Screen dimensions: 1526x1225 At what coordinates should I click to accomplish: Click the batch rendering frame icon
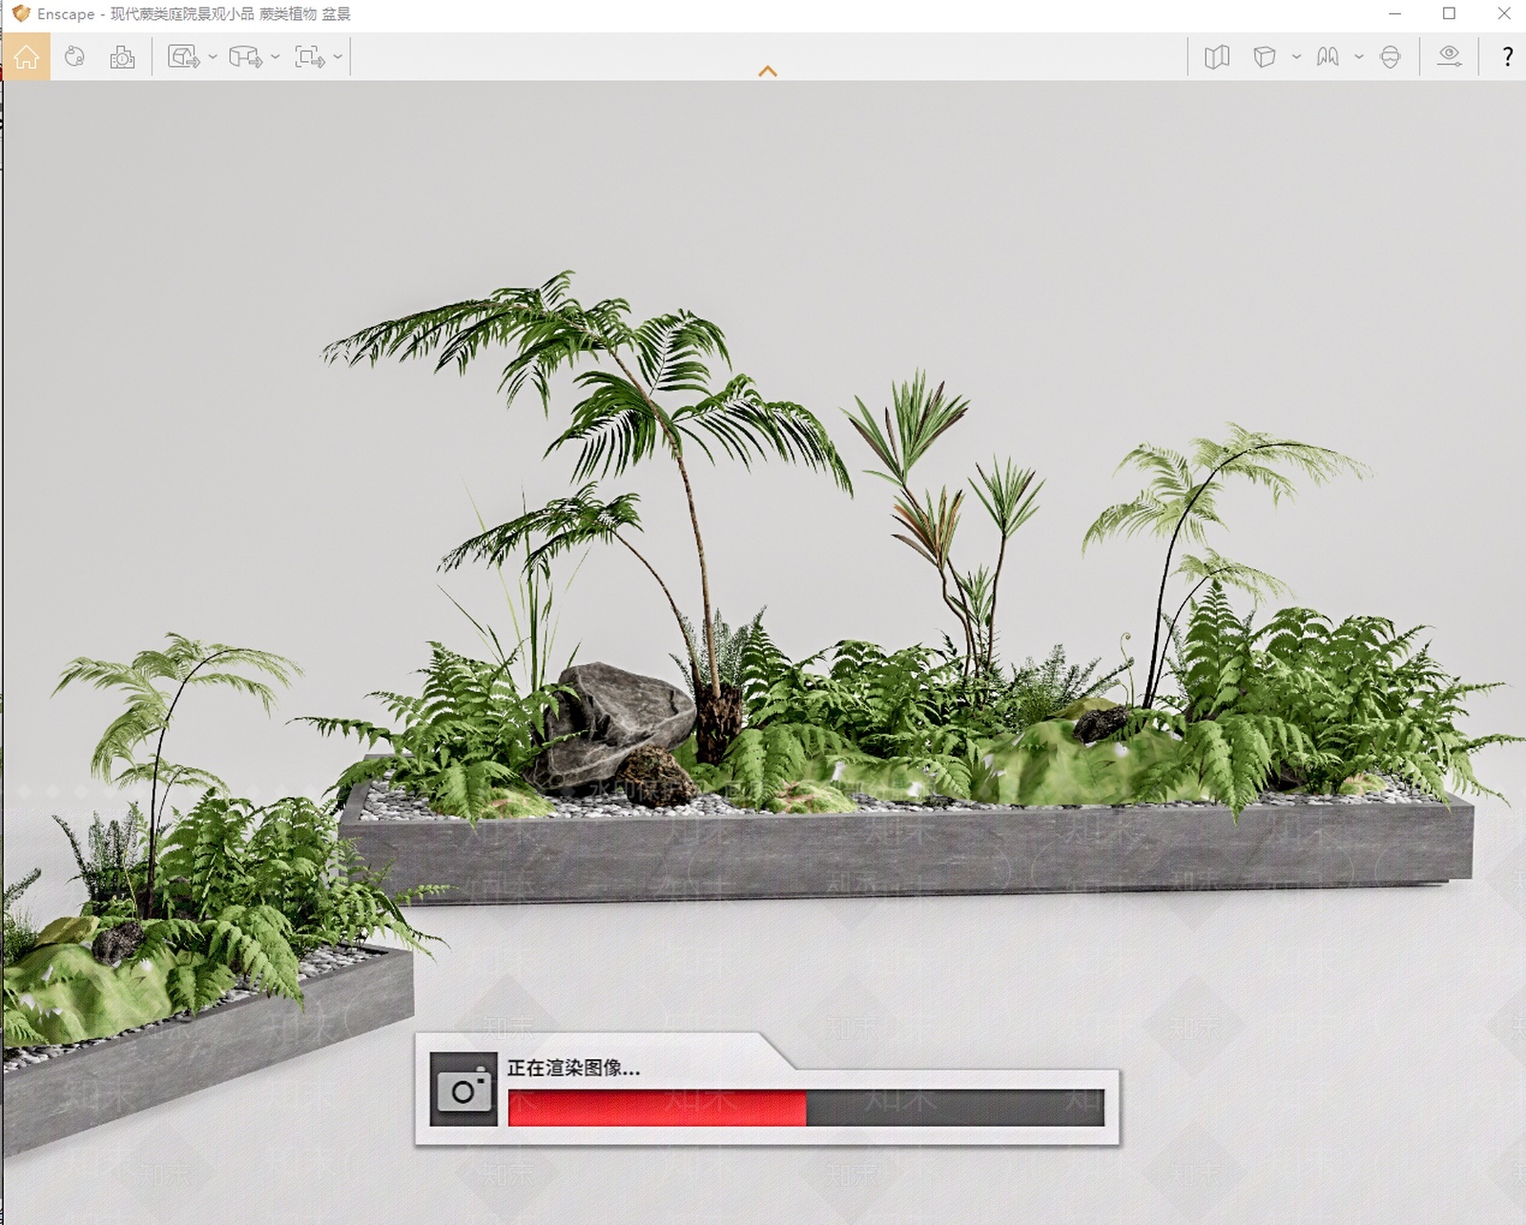[x=309, y=57]
